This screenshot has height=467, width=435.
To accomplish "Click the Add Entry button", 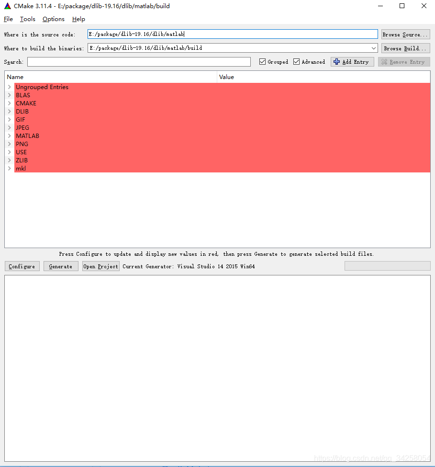I will coord(352,62).
